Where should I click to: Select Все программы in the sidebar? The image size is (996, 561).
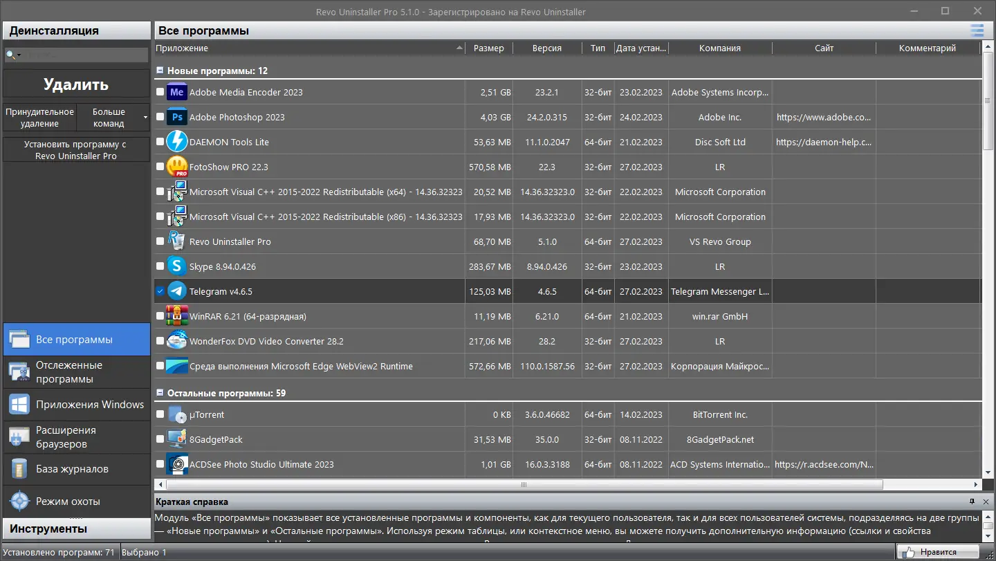[76, 340]
